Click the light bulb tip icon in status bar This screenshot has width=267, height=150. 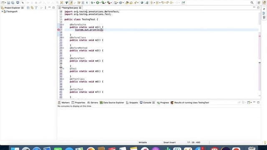coord(265,142)
